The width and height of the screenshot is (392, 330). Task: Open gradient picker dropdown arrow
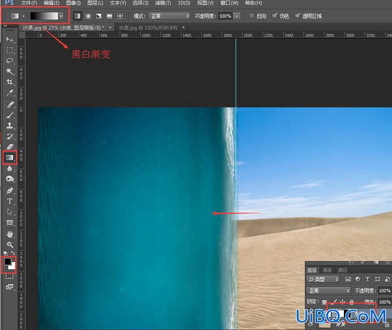click(x=61, y=16)
